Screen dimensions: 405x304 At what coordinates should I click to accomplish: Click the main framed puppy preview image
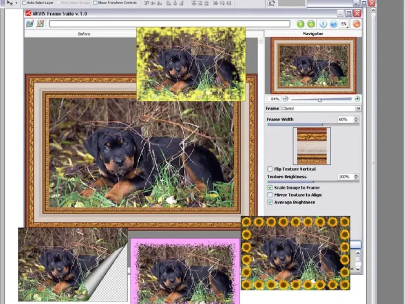141,153
